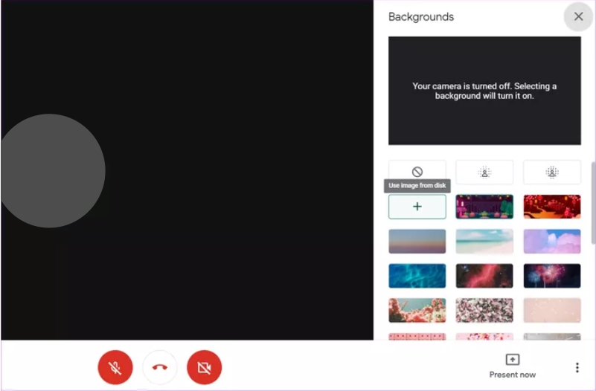596x391 pixels.
Task: Choose the coral pink flowers background
Action: (x=417, y=310)
